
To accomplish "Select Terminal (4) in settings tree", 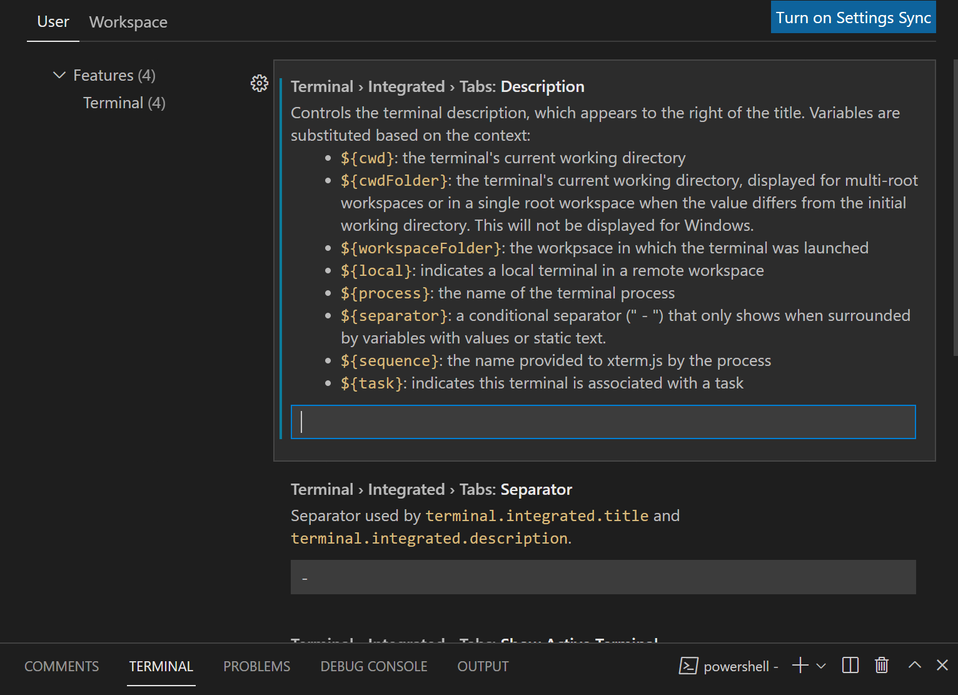I will pos(124,103).
